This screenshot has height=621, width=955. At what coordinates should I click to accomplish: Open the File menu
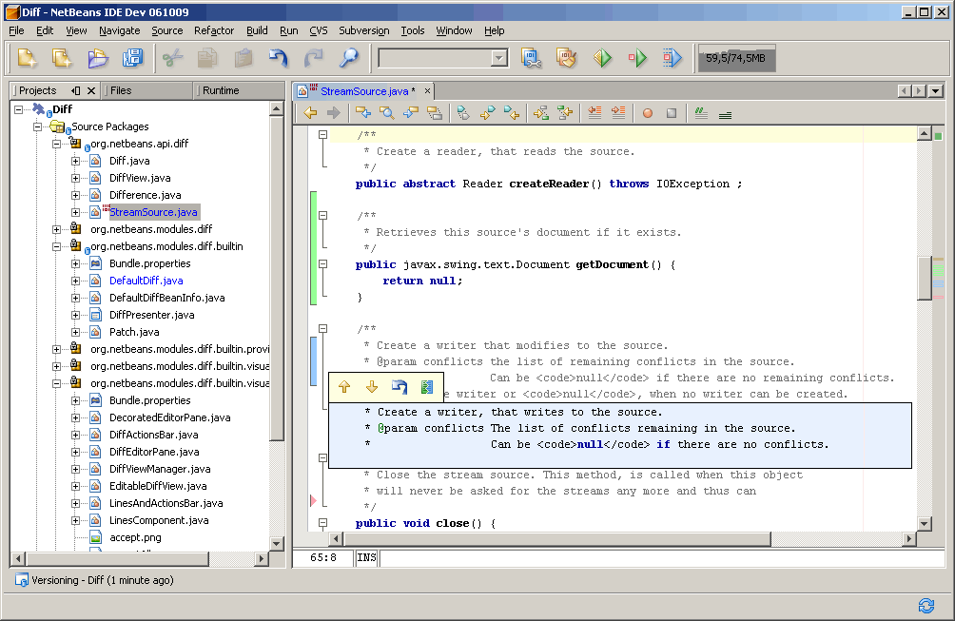click(x=16, y=30)
